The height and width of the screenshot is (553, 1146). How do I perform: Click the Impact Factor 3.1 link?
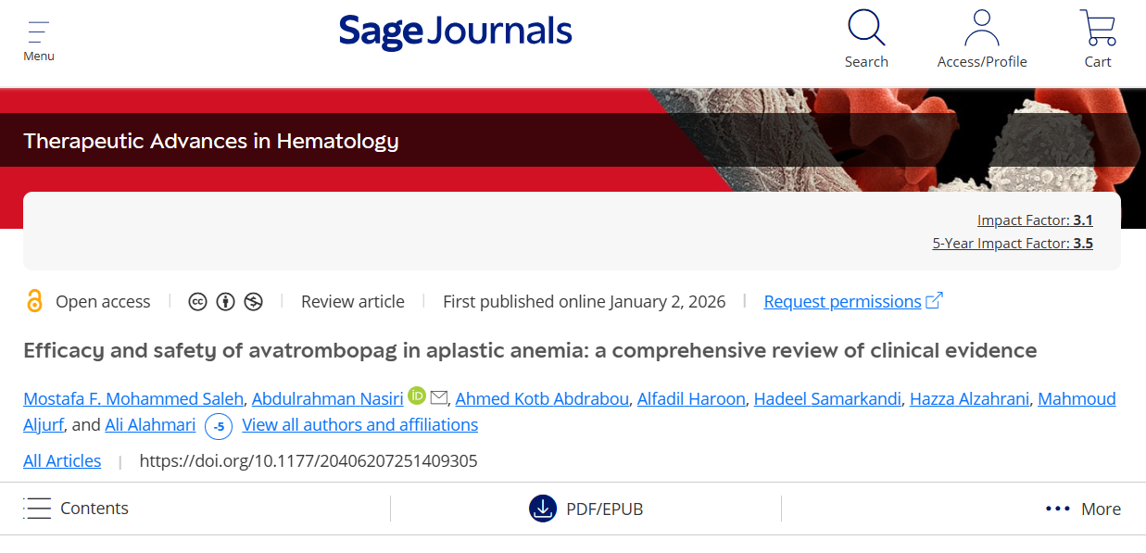(x=1035, y=220)
